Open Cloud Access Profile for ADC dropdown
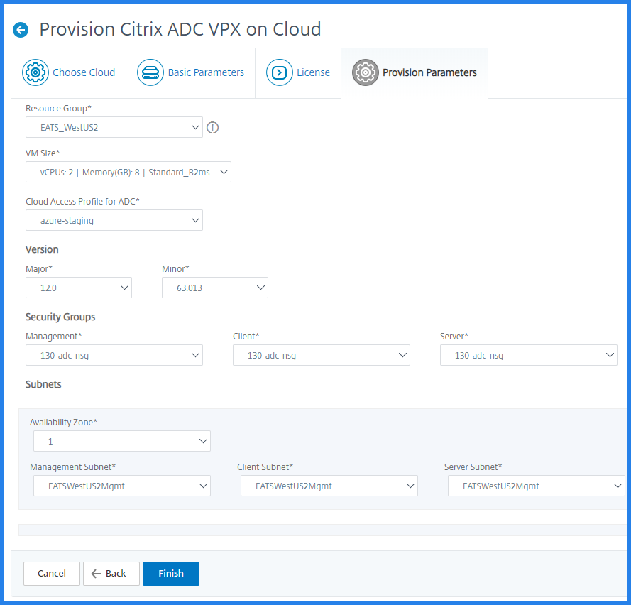This screenshot has height=605, width=631. pos(114,220)
